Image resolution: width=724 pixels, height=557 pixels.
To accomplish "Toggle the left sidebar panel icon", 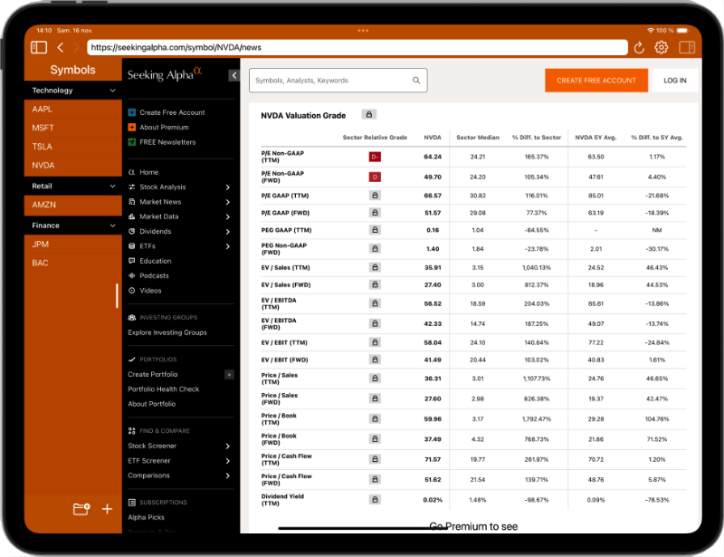I will click(38, 47).
